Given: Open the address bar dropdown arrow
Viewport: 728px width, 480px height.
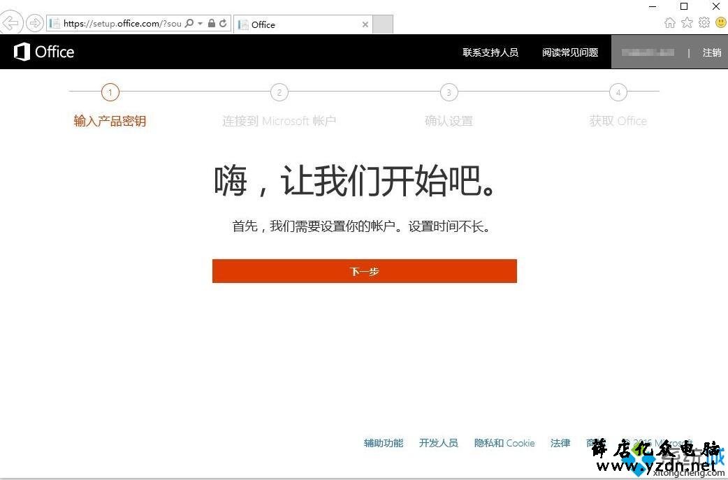Looking at the screenshot, I should (x=200, y=23).
